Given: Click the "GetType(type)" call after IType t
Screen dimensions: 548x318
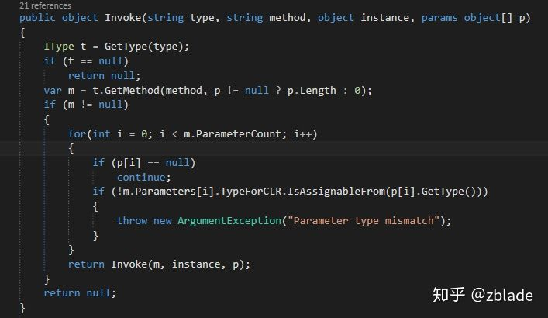Looking at the screenshot, I should tap(143, 47).
